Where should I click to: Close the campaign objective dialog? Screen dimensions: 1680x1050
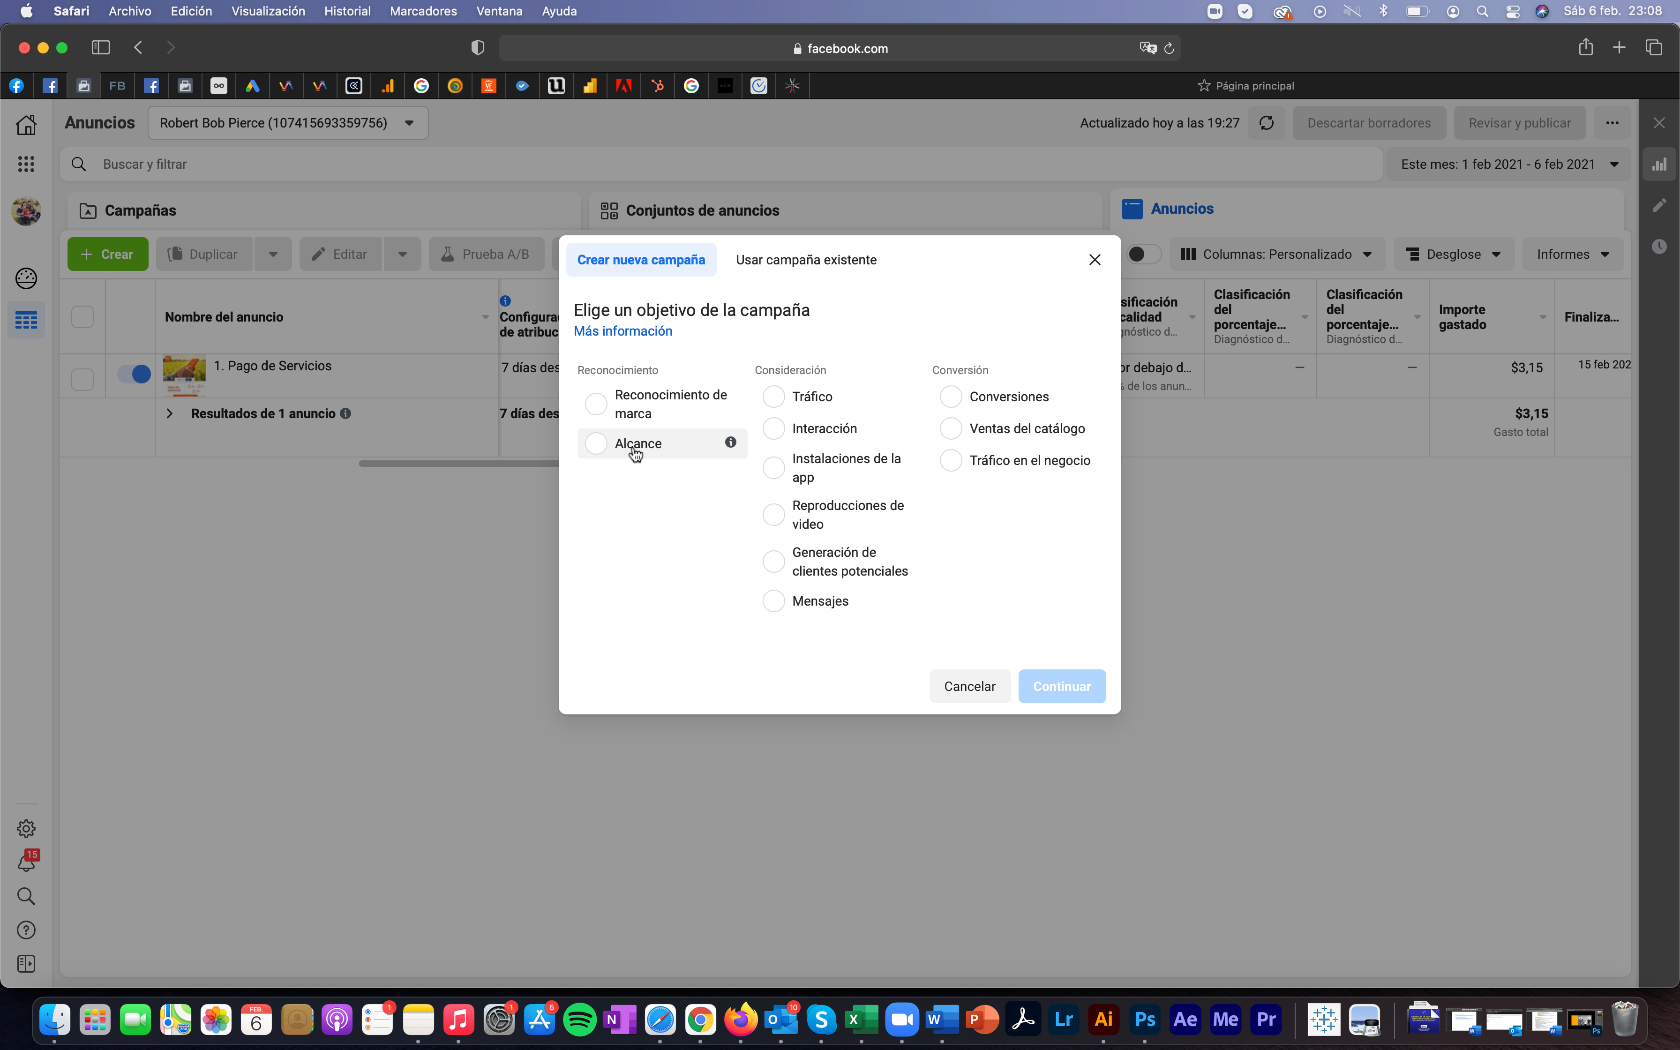click(x=1095, y=260)
